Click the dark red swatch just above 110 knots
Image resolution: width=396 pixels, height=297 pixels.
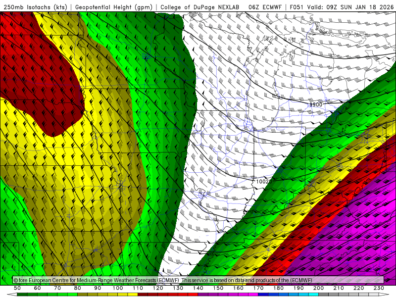(143, 295)
